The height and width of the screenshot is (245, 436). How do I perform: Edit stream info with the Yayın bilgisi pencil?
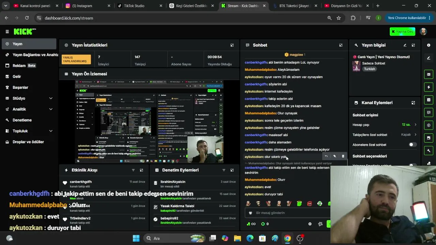tap(405, 45)
